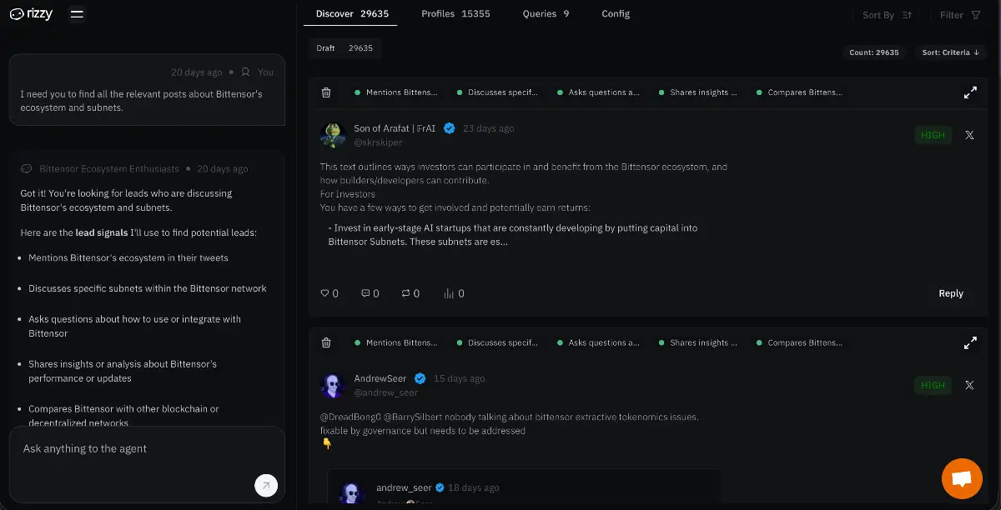Click the rizzy logo icon
The image size is (1001, 510).
pos(17,14)
